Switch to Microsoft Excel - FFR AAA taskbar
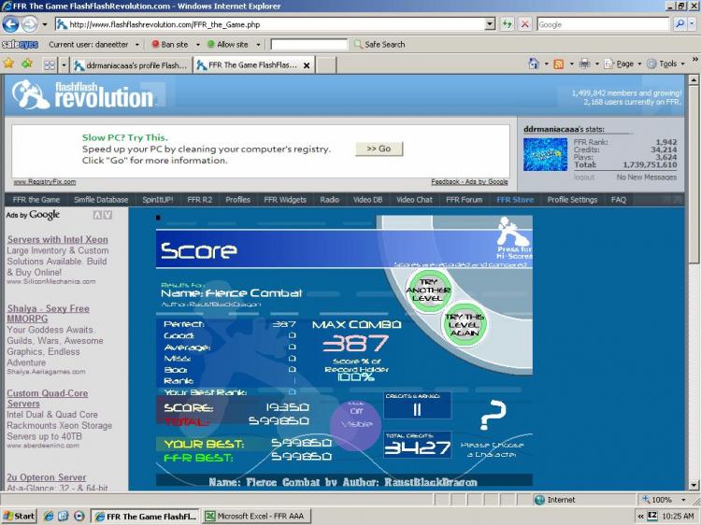This screenshot has height=525, width=701. [x=256, y=516]
